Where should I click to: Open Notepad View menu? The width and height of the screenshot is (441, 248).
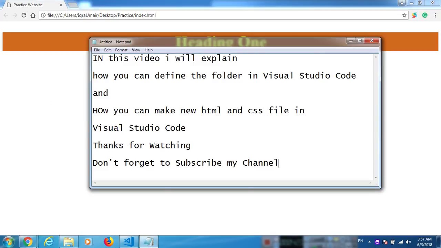[136, 50]
